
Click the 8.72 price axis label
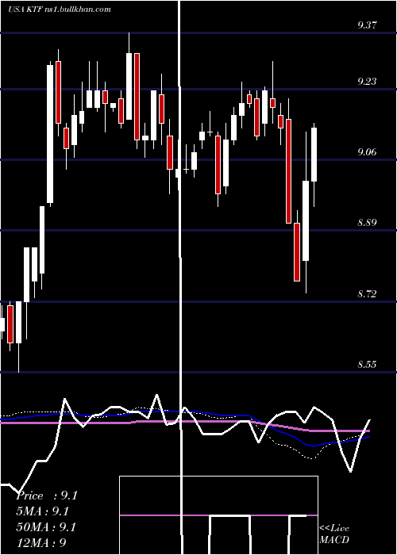pyautogui.click(x=367, y=294)
